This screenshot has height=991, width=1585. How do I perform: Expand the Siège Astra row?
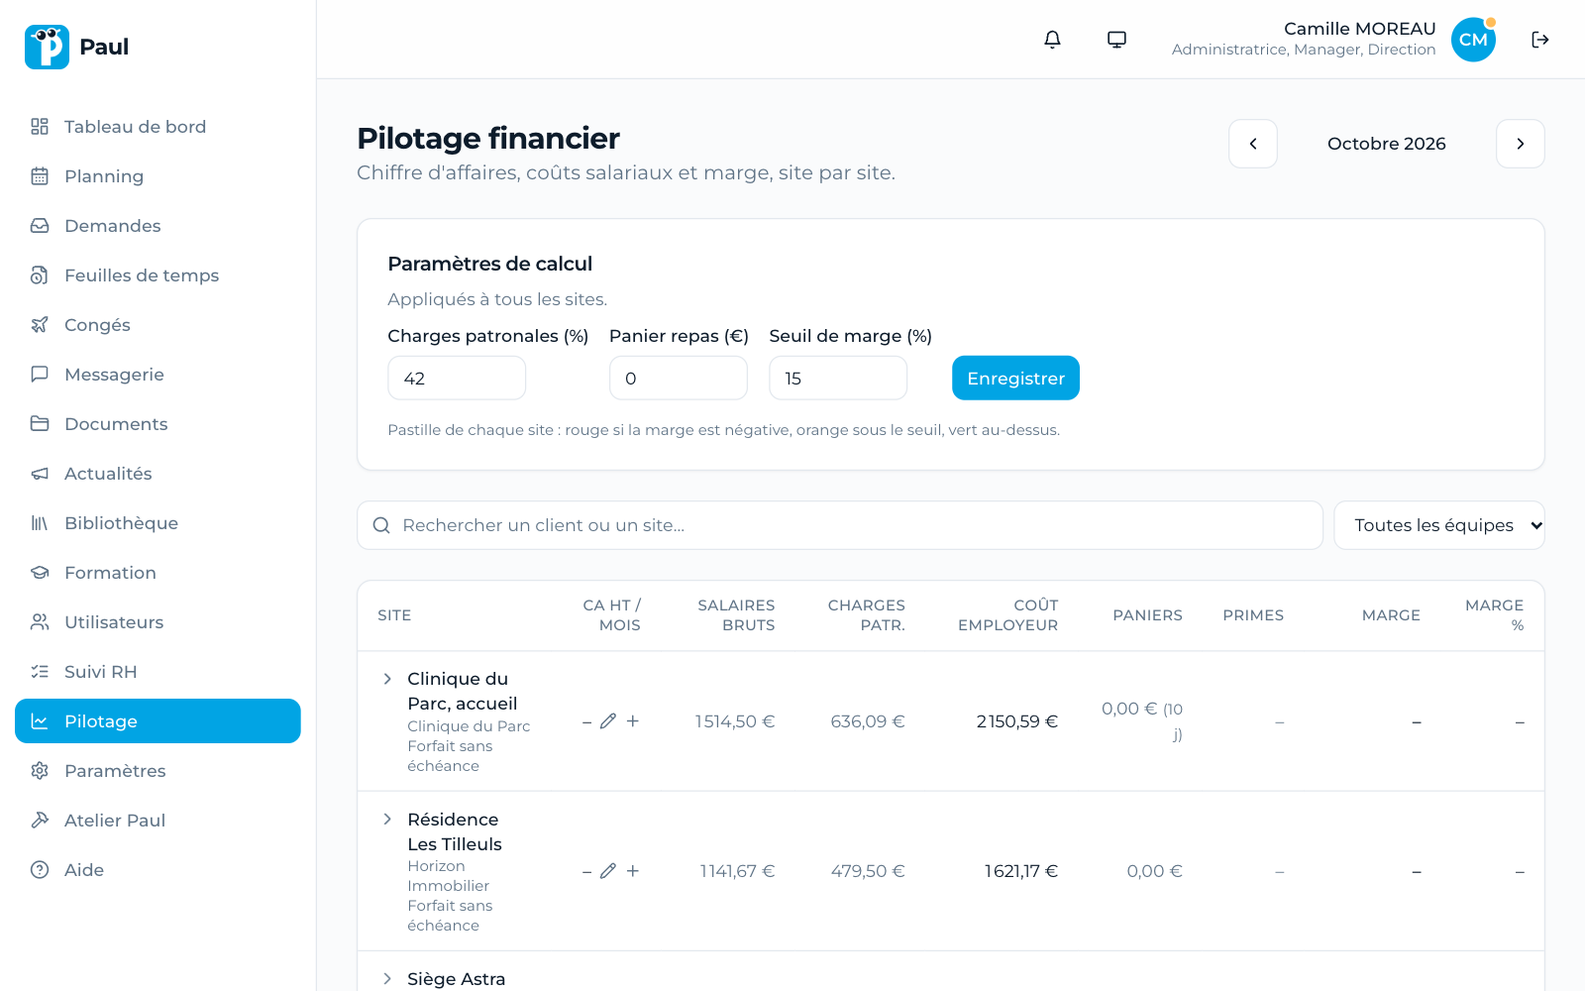tap(387, 979)
